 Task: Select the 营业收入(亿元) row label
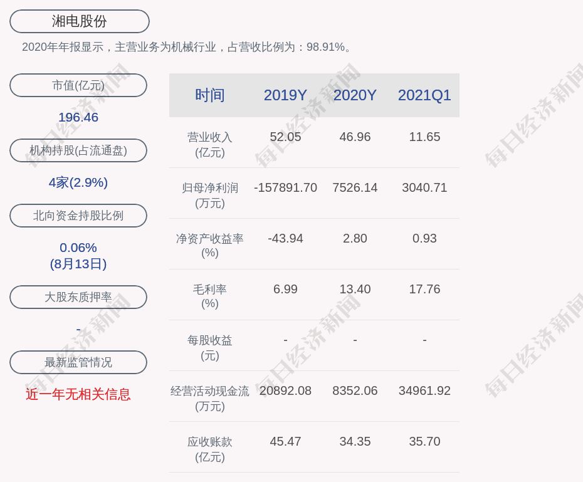point(210,144)
